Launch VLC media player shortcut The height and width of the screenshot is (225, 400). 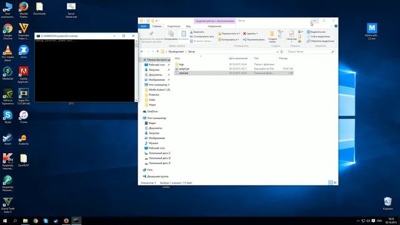[x=8, y=53]
